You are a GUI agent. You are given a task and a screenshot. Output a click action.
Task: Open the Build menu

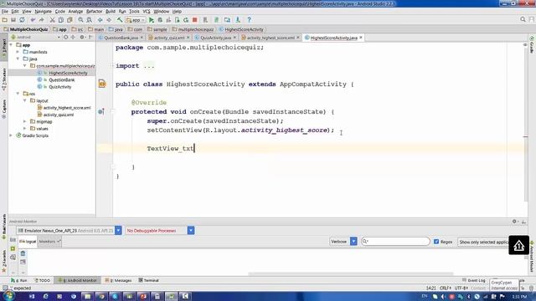coord(111,11)
